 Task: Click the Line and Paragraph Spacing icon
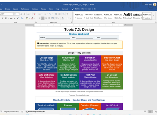point(57,18)
